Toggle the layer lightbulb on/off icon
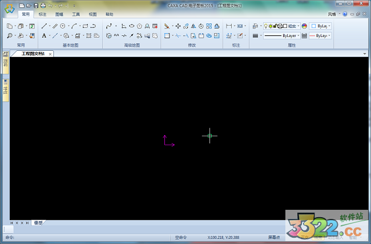This screenshot has width=371, height=244. tap(264, 26)
